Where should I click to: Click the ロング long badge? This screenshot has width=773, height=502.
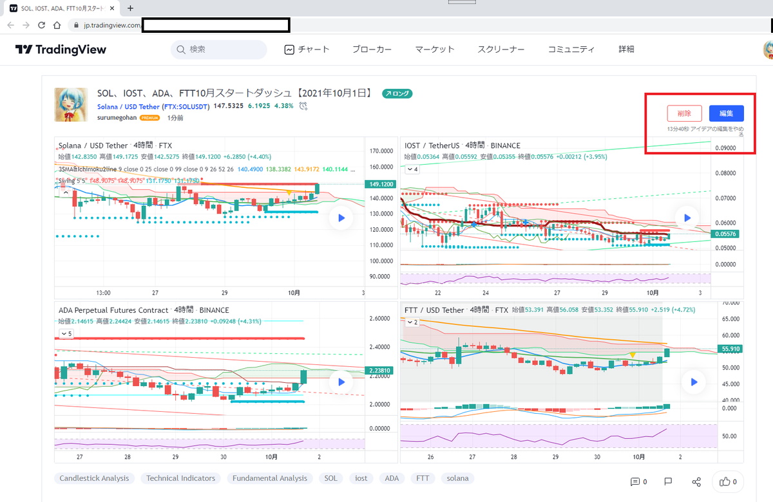click(397, 93)
